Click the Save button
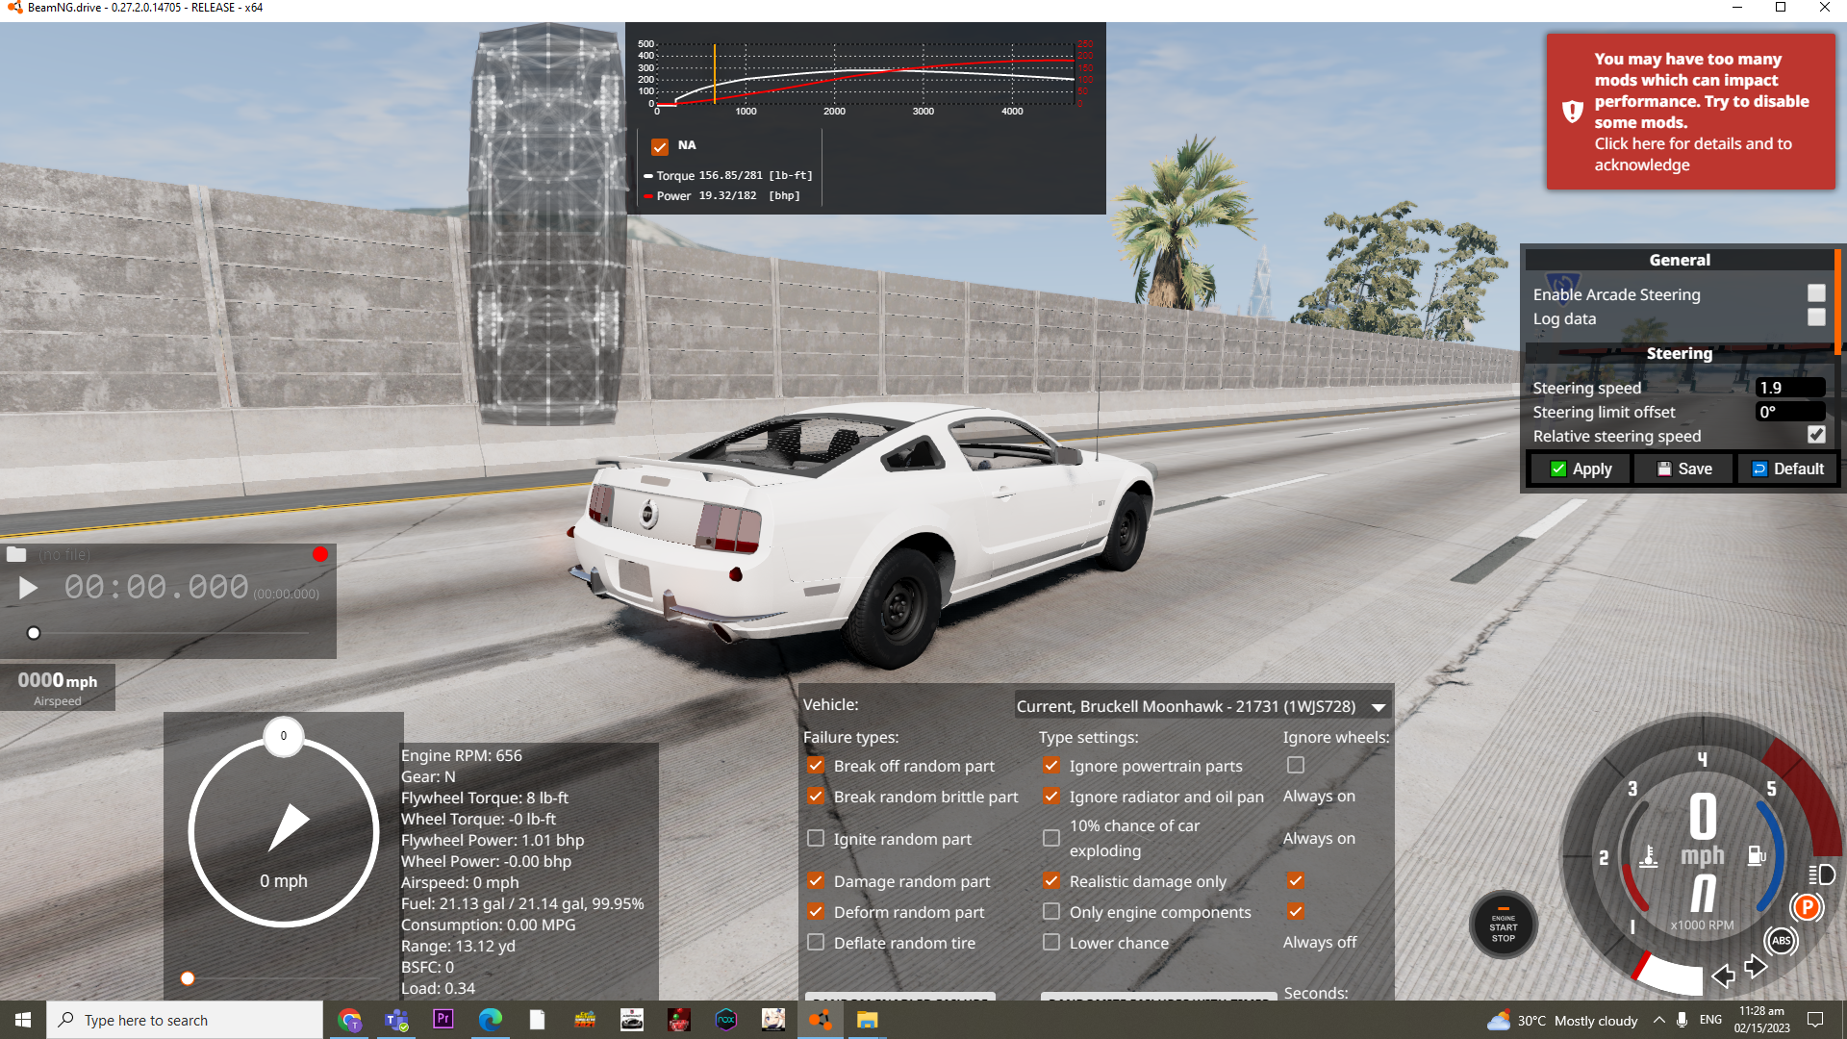This screenshot has height=1039, width=1847. tap(1683, 469)
